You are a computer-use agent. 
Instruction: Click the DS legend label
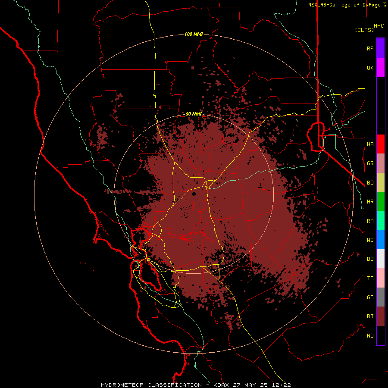[370, 259]
